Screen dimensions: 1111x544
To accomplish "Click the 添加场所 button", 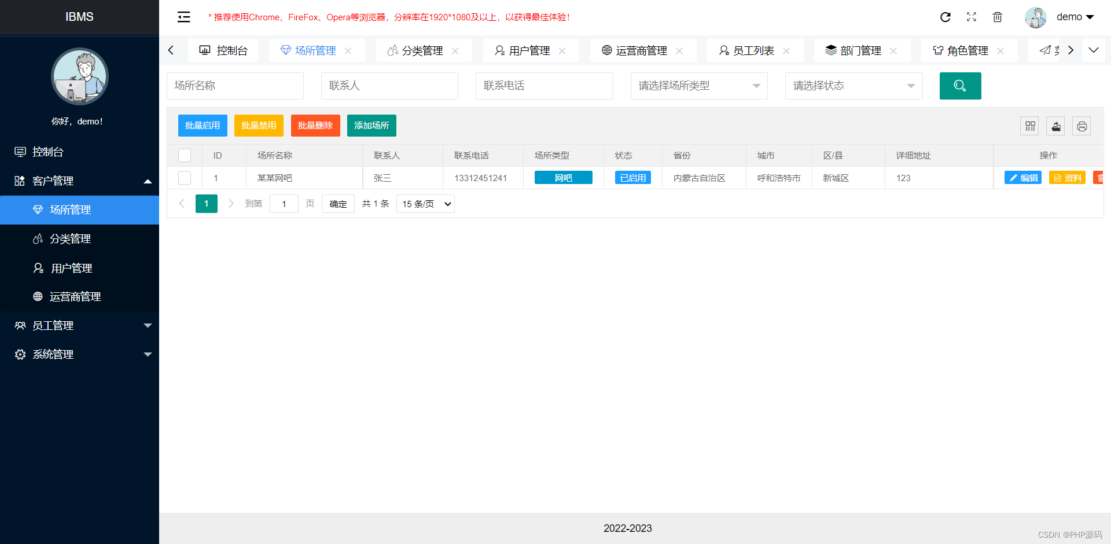I will pos(371,126).
